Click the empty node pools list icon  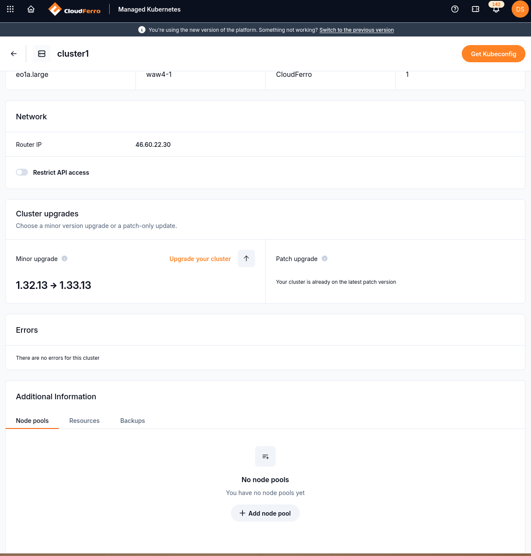click(x=265, y=456)
